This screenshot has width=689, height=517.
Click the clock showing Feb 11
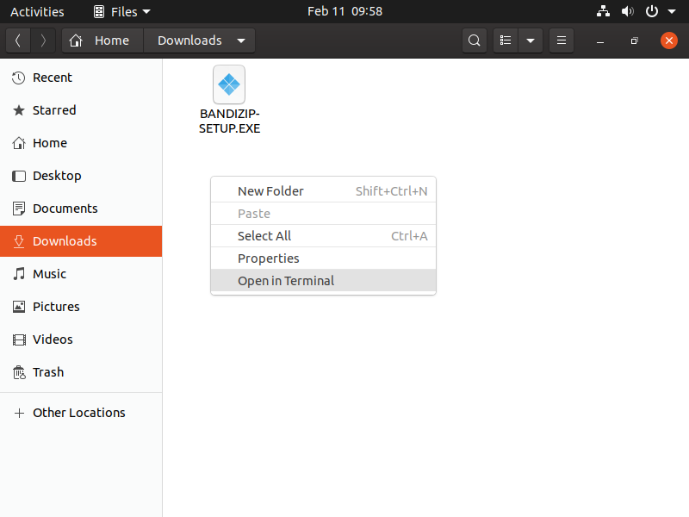tap(344, 12)
